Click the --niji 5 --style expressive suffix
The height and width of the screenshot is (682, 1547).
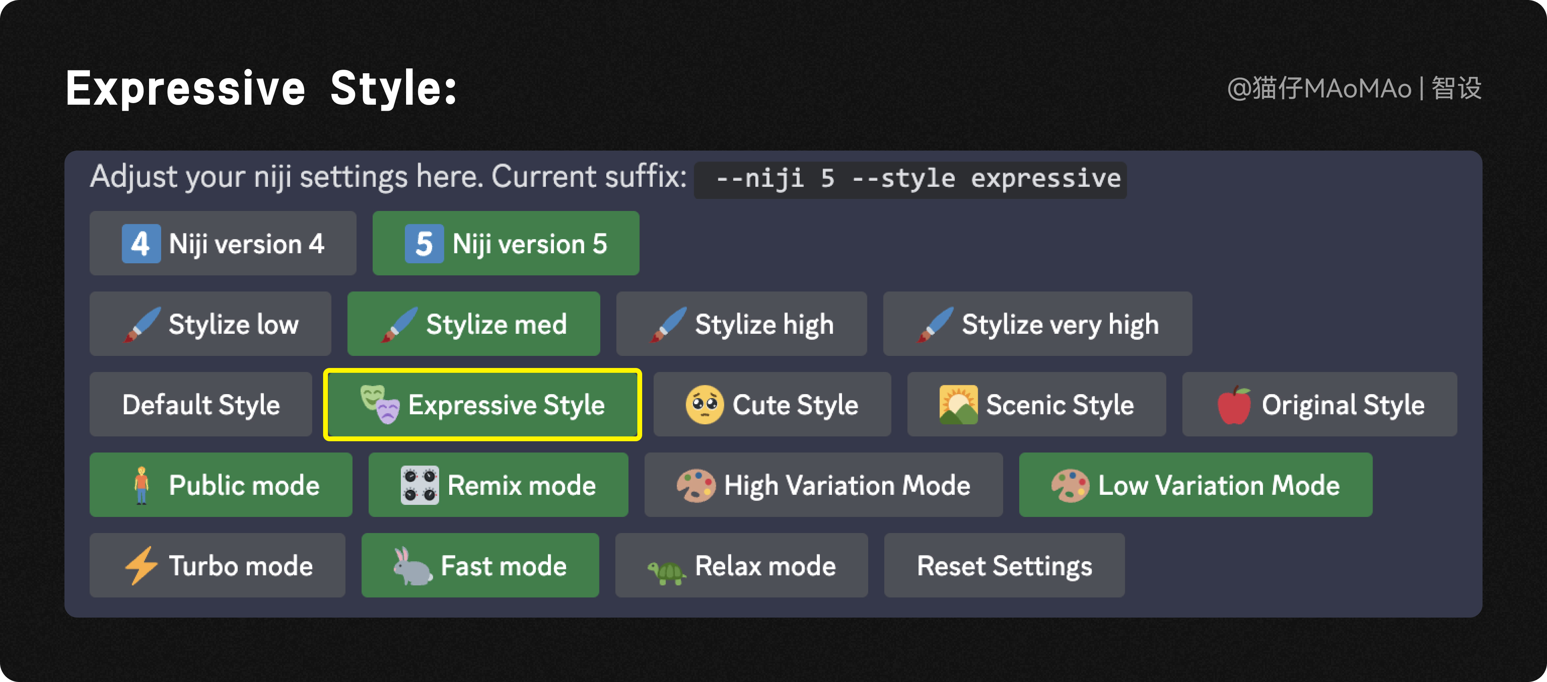(x=910, y=179)
